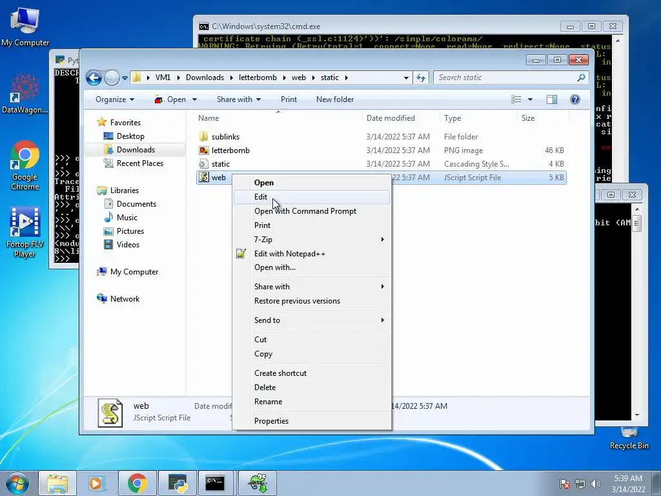Click the volume speaker tray icon
This screenshot has height=496, width=661.
(595, 484)
